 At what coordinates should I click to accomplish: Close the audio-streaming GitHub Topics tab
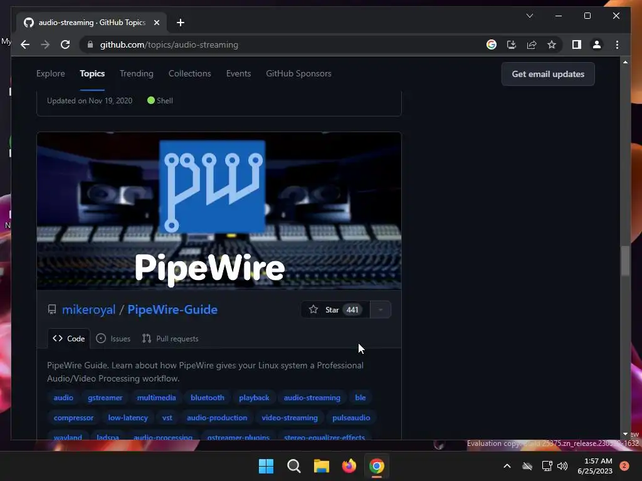pos(156,23)
